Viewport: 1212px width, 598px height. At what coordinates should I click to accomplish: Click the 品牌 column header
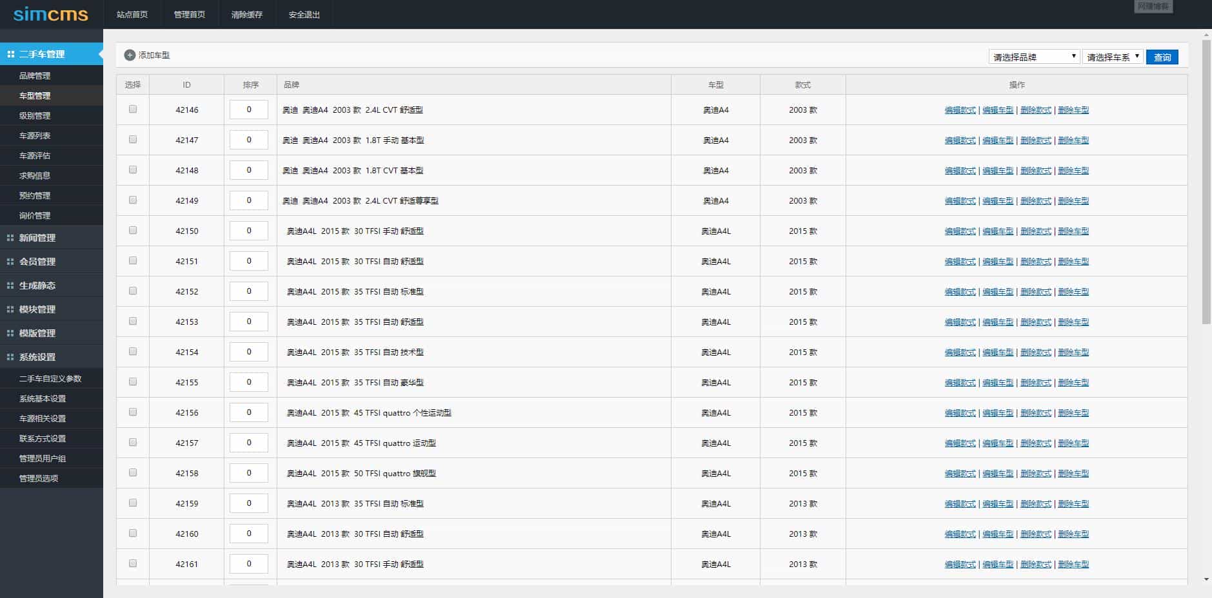[474, 85]
